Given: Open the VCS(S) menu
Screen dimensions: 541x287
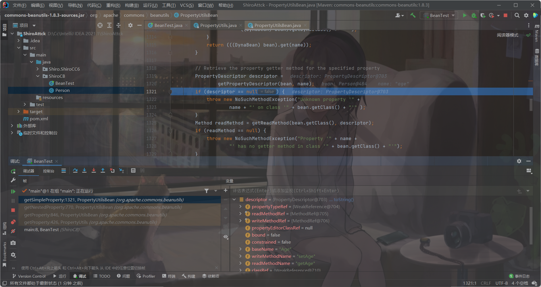Looking at the screenshot, I should coord(187,5).
